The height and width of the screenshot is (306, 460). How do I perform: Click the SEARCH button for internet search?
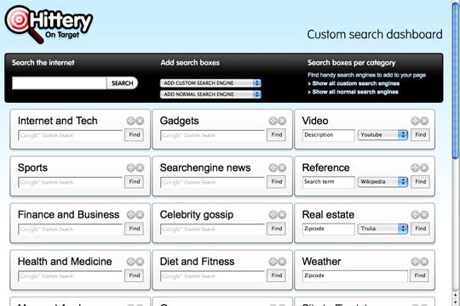(x=123, y=83)
